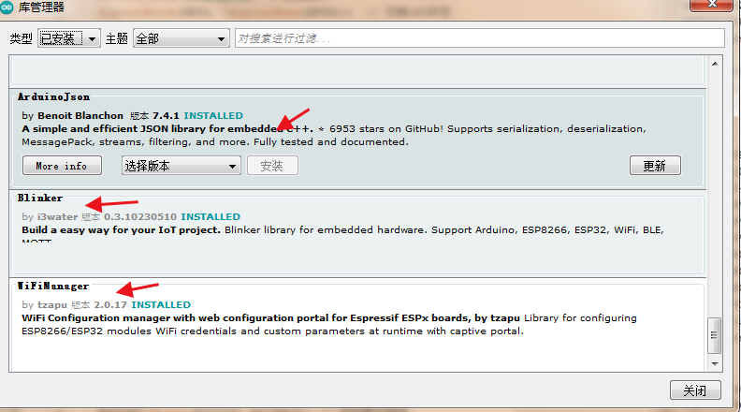Open the 主题 dropdown showing 全部
741x412 pixels.
[x=181, y=38]
